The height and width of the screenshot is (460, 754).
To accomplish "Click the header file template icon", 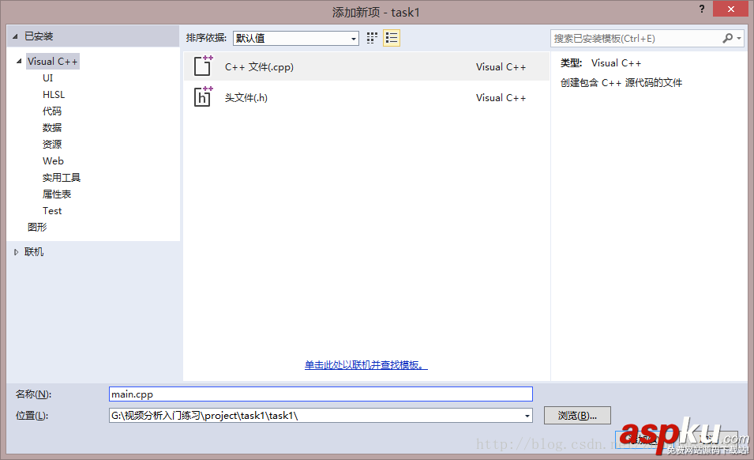I will tap(203, 96).
